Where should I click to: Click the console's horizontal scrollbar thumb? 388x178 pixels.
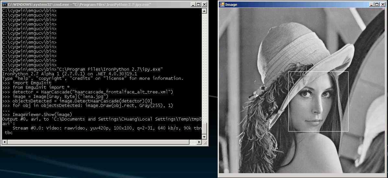pyautogui.click(x=98, y=142)
